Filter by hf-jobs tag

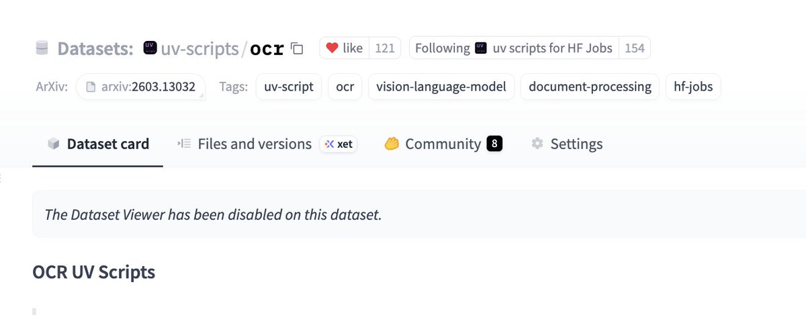click(x=693, y=87)
